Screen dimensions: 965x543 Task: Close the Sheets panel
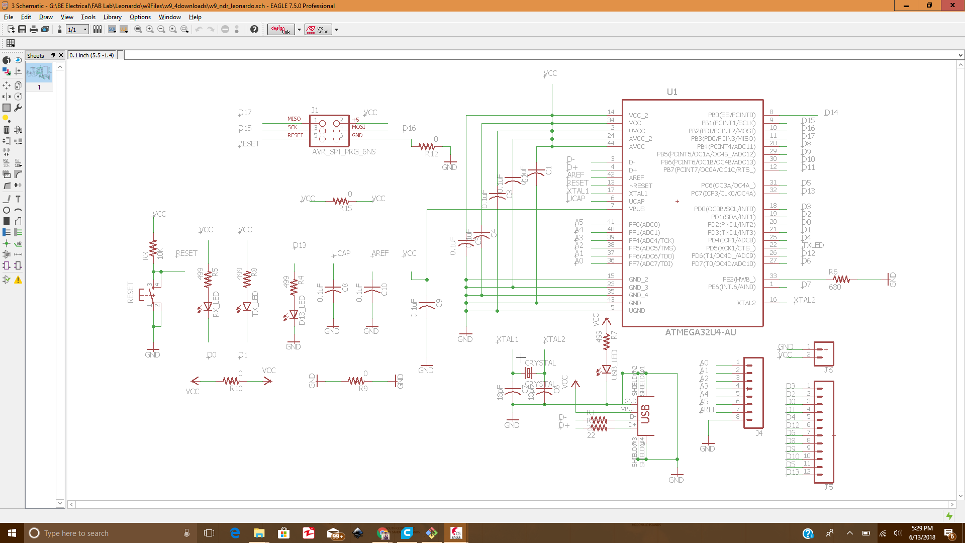(61, 55)
